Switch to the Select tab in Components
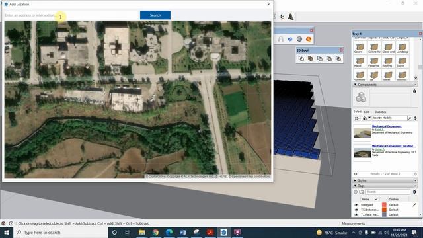423x238 pixels. pyautogui.click(x=357, y=112)
